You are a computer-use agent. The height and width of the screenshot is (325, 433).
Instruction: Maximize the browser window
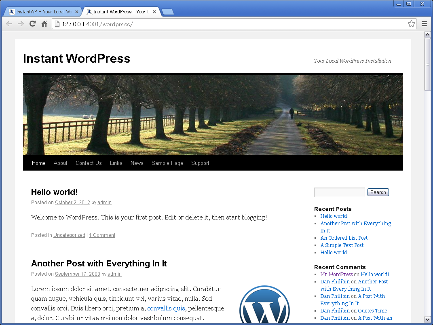coord(409,4)
